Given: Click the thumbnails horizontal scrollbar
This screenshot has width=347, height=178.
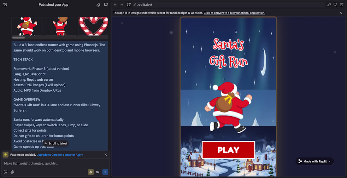Looking at the screenshot, I should pyautogui.click(x=18, y=37).
